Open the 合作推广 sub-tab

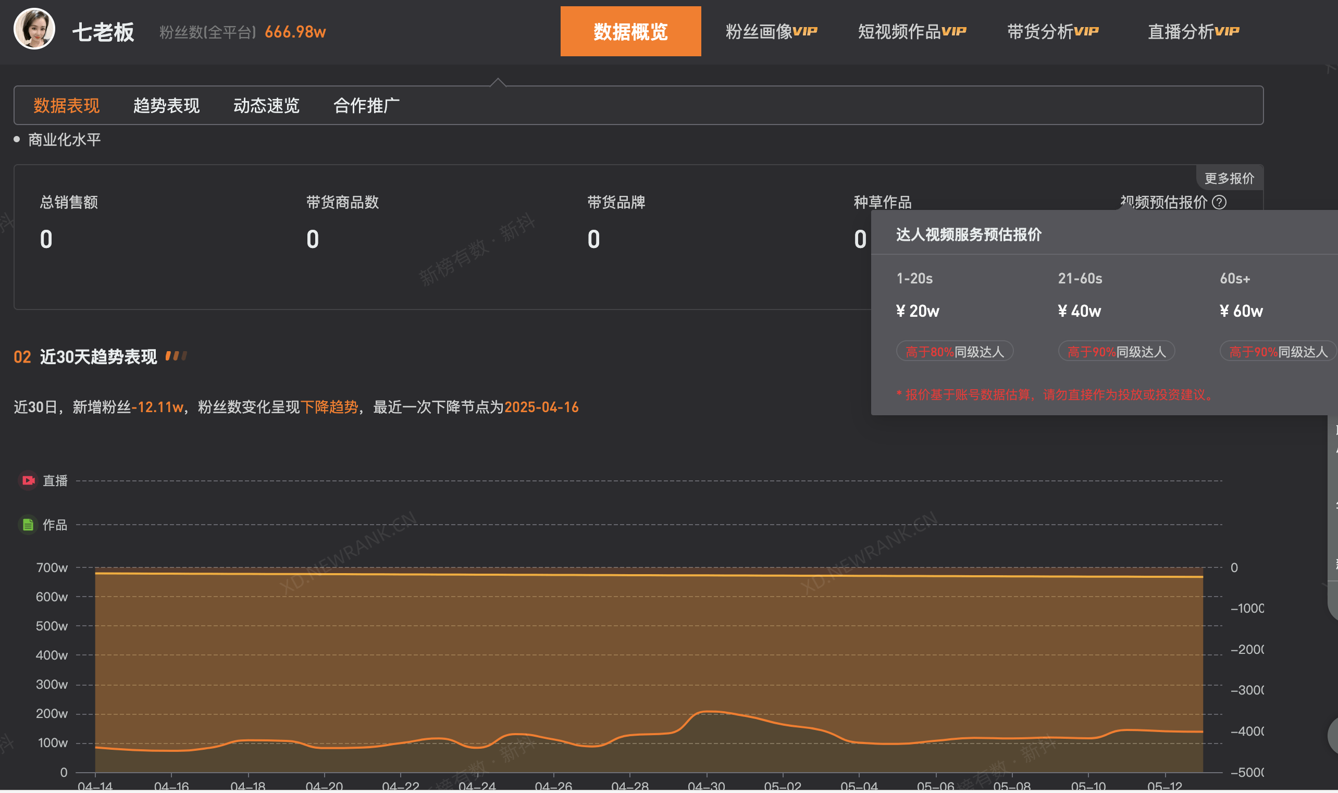coord(366,105)
